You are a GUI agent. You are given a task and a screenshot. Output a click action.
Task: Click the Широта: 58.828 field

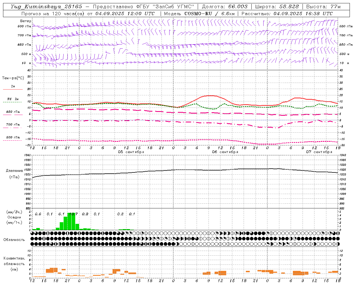(277, 7)
